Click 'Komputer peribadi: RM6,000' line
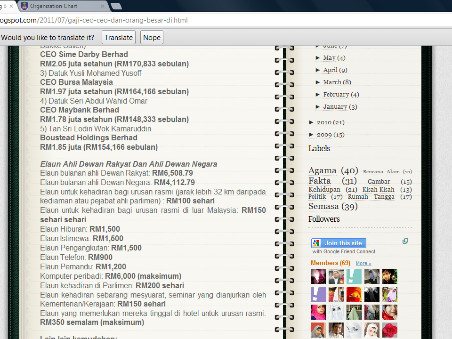Image resolution: width=452 pixels, height=339 pixels. (111, 276)
